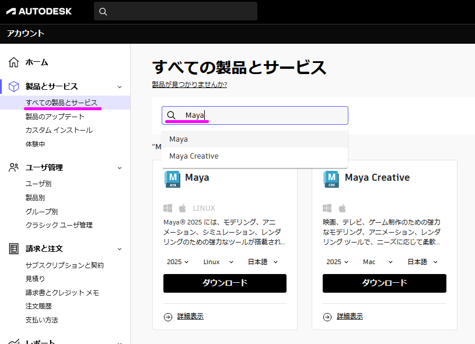Collapse the 製品とサービス sidebar section chevron
Viewport: 475px width, 344px height.
pos(120,87)
